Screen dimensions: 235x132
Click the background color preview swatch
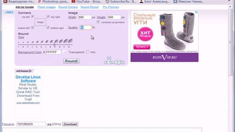[x=65, y=52]
